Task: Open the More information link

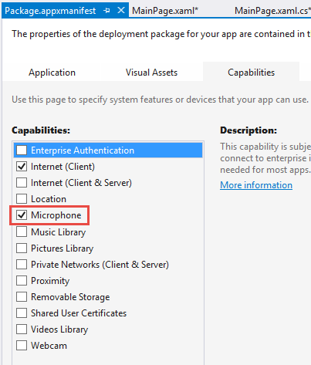Action: [x=256, y=185]
